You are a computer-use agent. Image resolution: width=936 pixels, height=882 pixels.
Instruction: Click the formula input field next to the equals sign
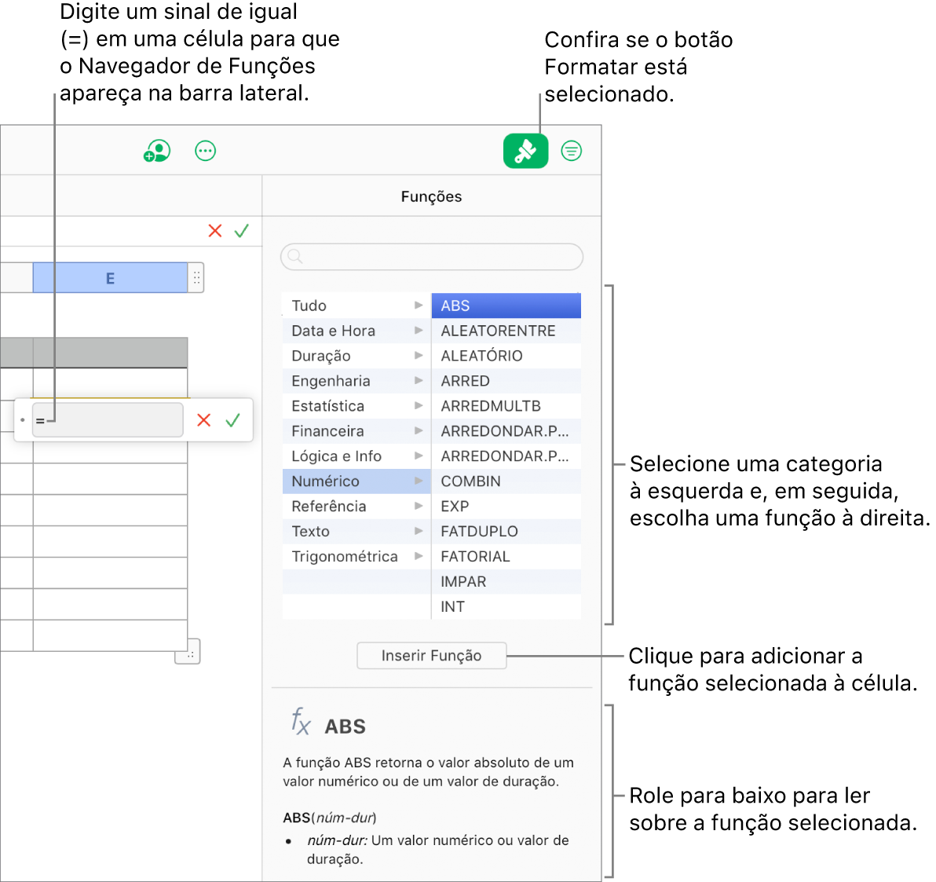click(x=110, y=420)
